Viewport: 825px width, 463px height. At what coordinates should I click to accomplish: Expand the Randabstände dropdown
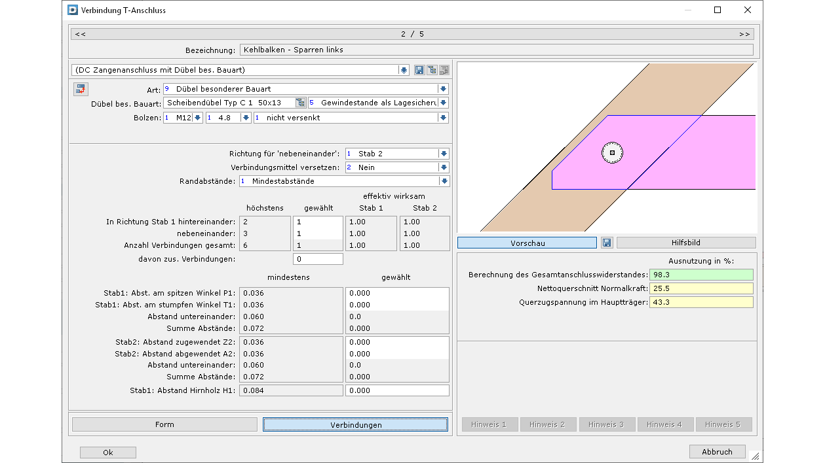click(x=444, y=181)
